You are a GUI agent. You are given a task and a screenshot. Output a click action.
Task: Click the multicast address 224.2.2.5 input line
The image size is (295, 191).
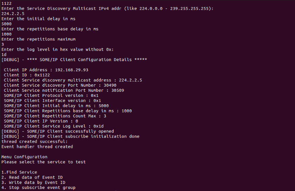(13, 13)
